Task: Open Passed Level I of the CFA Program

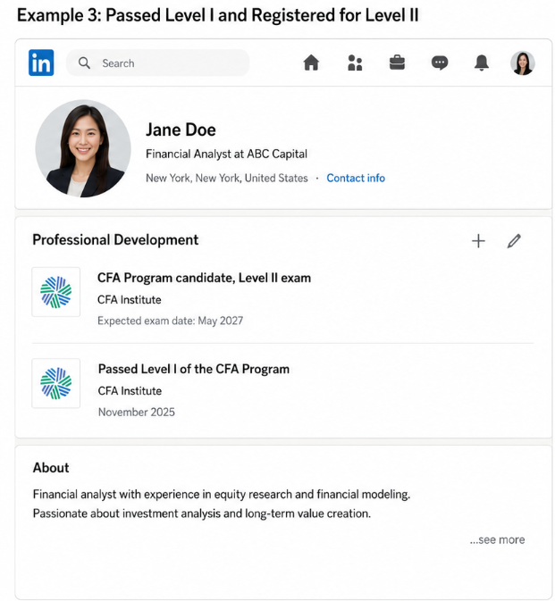Action: pos(194,369)
